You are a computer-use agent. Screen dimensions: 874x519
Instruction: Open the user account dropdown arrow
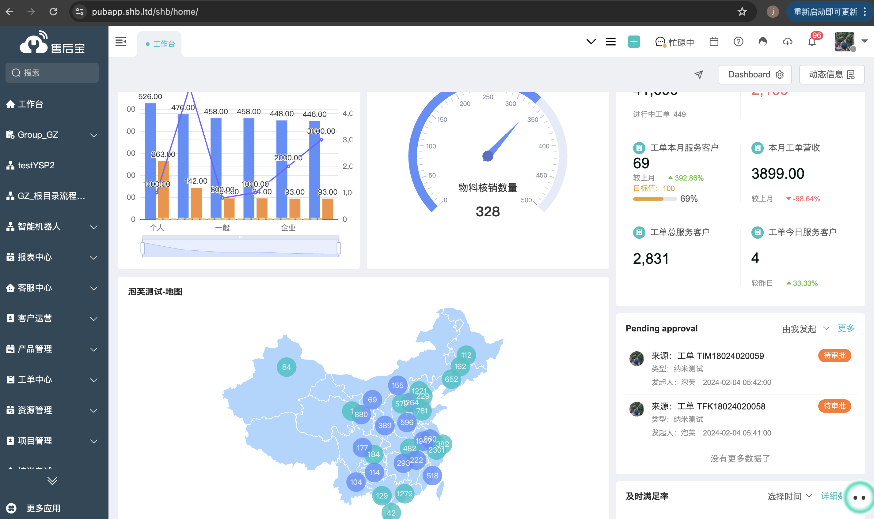click(x=864, y=41)
